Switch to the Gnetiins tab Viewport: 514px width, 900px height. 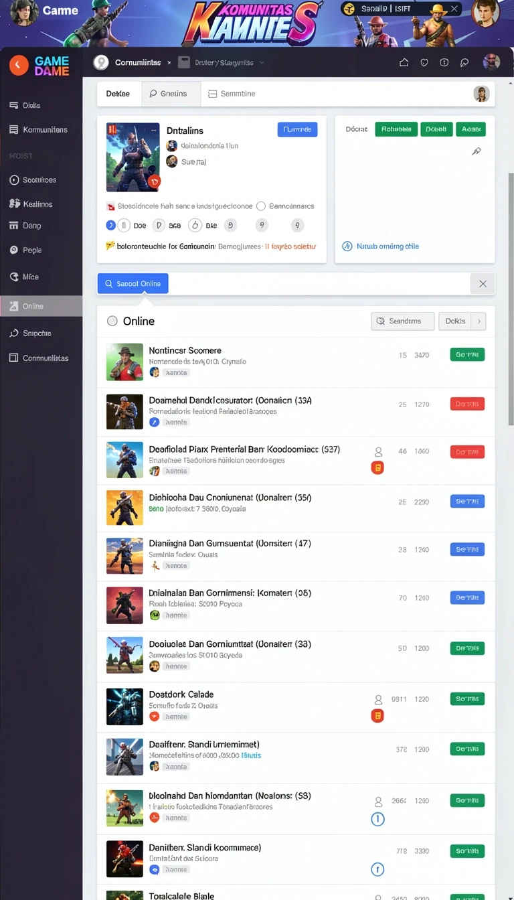(171, 94)
